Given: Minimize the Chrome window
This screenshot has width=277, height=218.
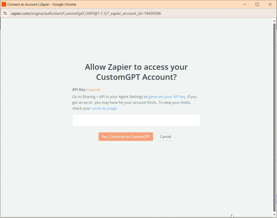Looking at the screenshot, I should 244,4.
